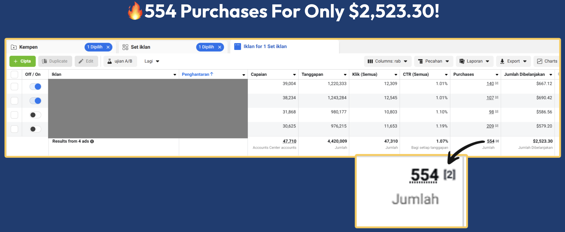Tick checkbox for the $667.12 ad row
Image resolution: width=565 pixels, height=232 pixels.
click(14, 87)
